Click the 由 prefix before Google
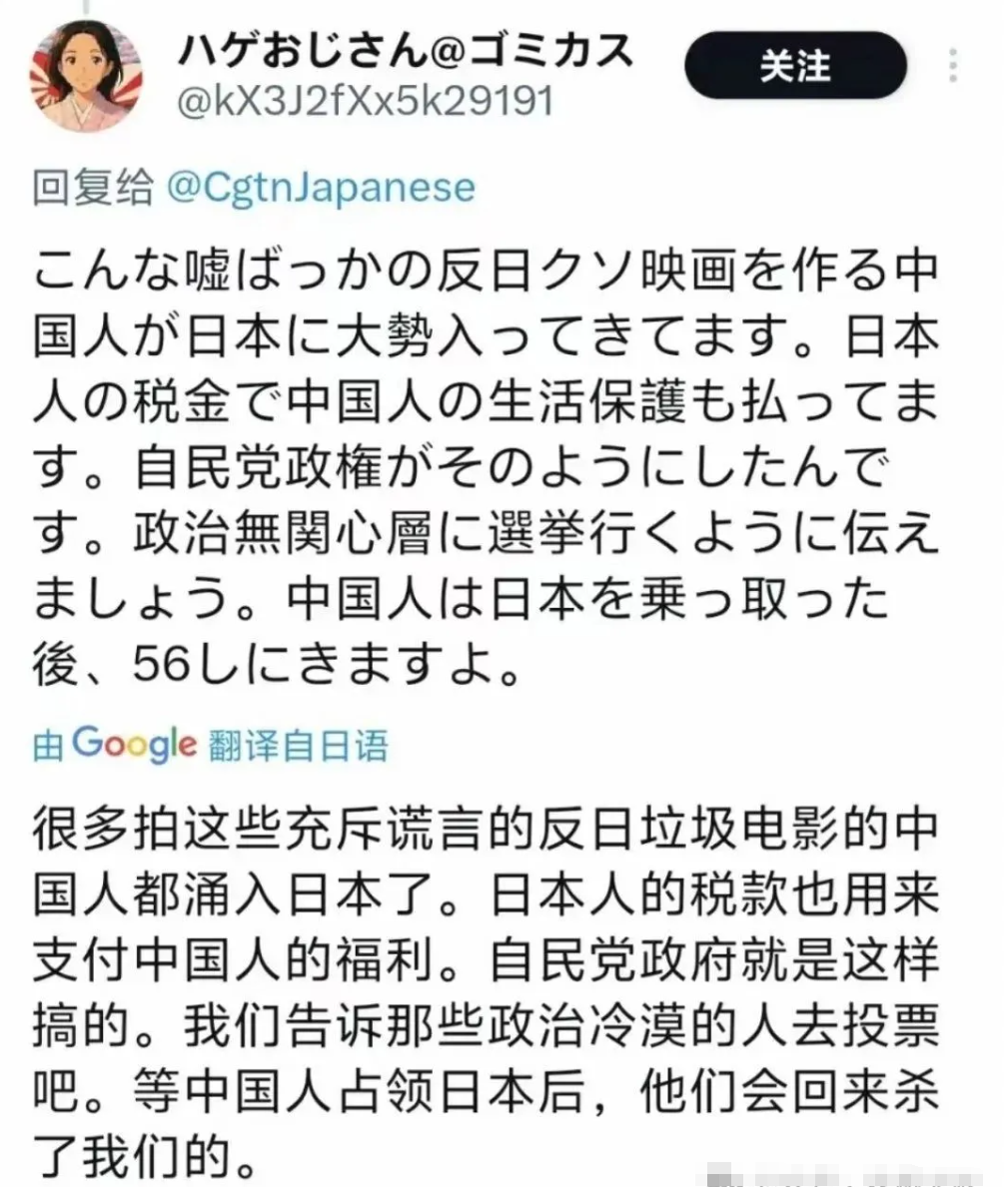The height and width of the screenshot is (1187, 1004). [48, 746]
